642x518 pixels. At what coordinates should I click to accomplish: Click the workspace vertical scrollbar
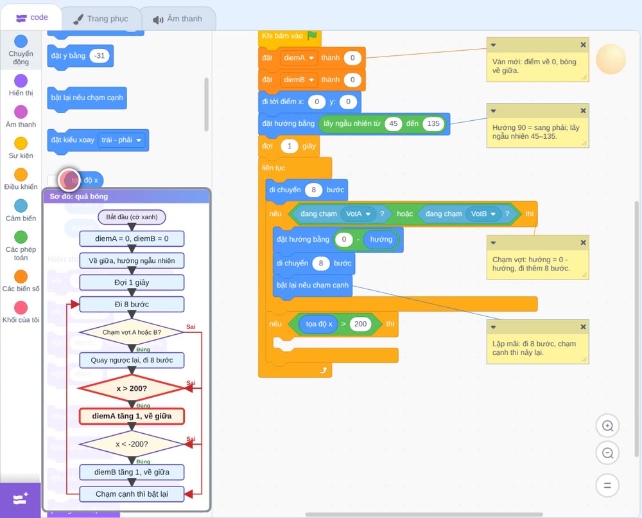point(636,328)
